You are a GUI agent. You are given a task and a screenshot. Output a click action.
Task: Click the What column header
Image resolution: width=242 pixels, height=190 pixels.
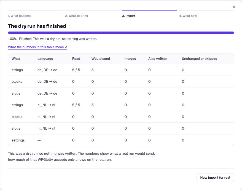[16, 59]
